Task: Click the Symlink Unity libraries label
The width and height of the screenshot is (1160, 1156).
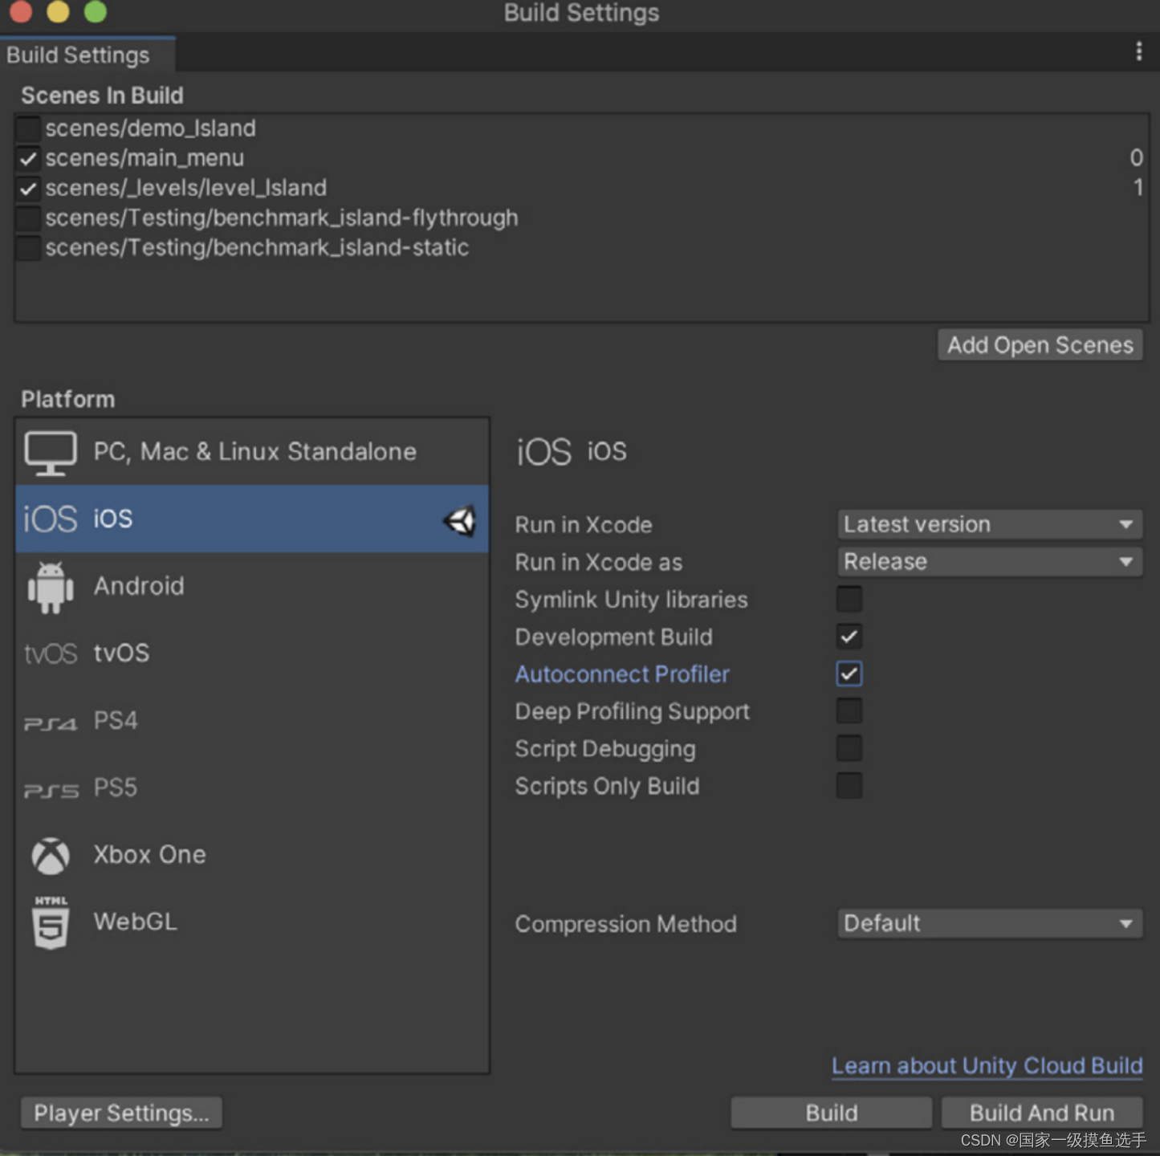Action: (631, 600)
